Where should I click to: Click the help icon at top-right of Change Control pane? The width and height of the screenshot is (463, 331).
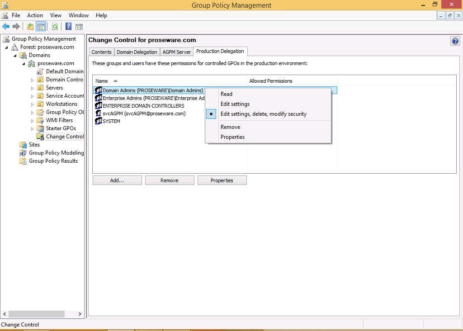tap(455, 41)
